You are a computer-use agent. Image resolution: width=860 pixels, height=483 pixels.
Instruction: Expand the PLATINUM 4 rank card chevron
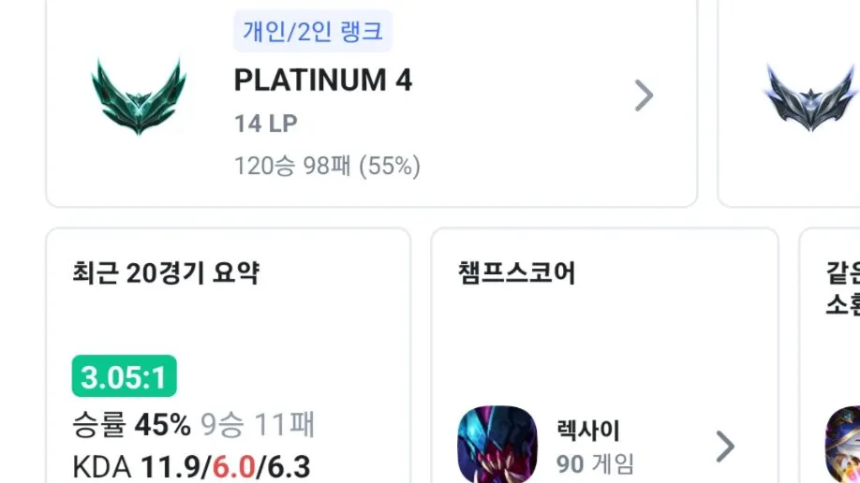point(644,95)
